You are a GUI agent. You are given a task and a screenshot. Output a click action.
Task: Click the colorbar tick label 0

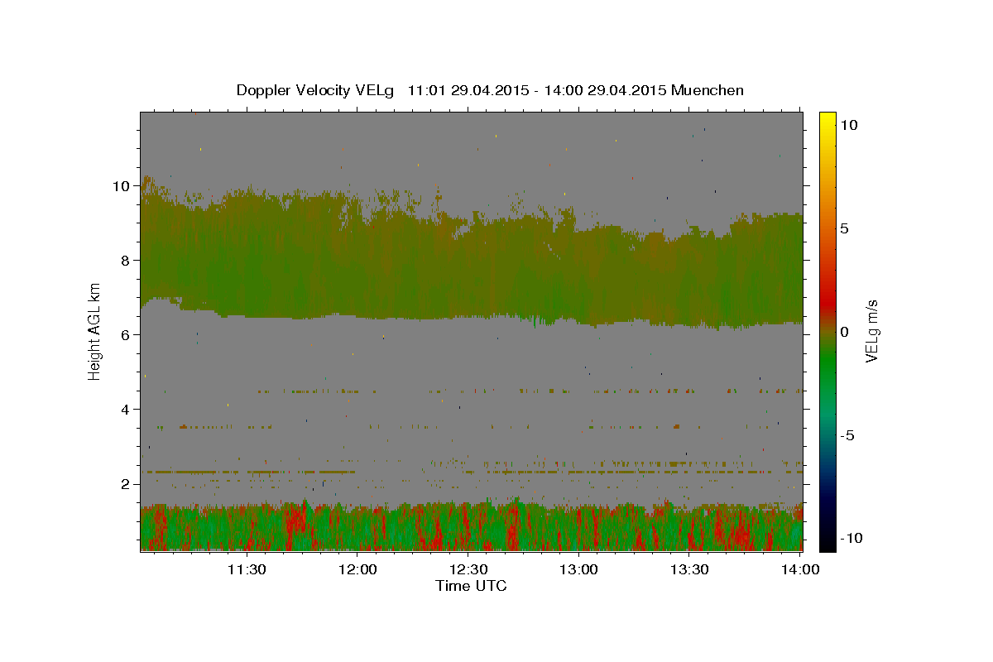[x=845, y=332]
